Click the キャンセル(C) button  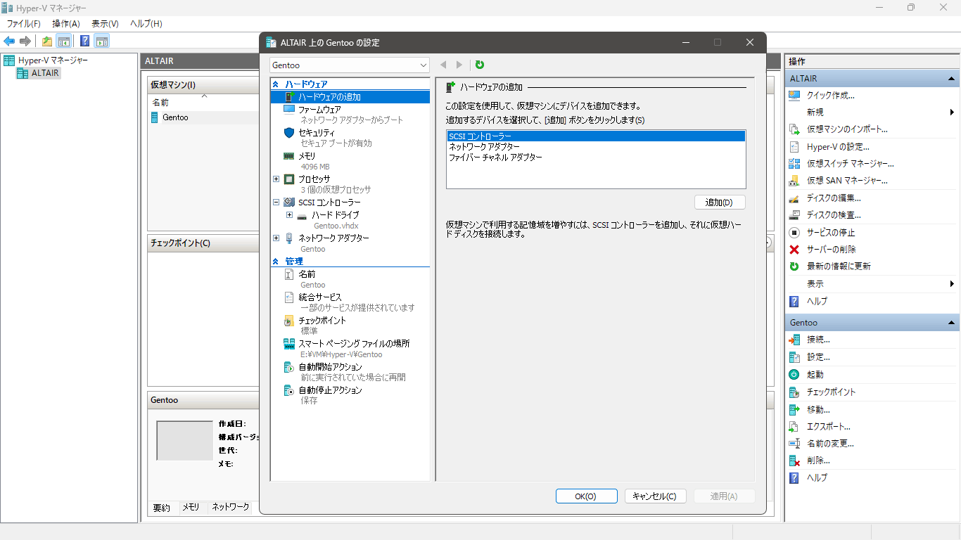pyautogui.click(x=655, y=496)
